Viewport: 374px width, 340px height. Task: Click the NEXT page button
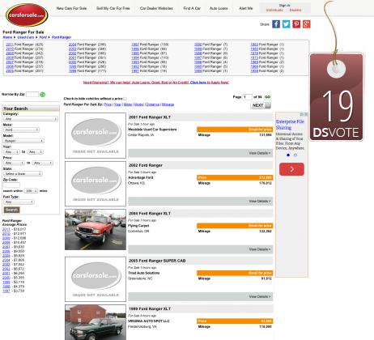click(261, 105)
